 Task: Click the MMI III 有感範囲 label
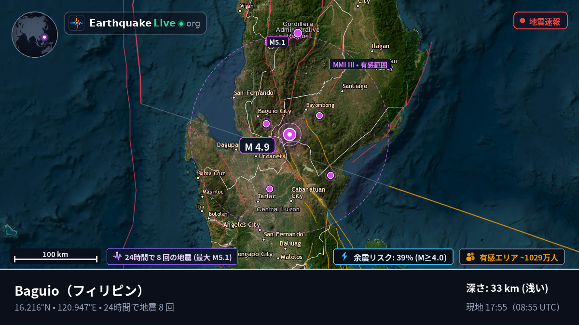tap(360, 64)
